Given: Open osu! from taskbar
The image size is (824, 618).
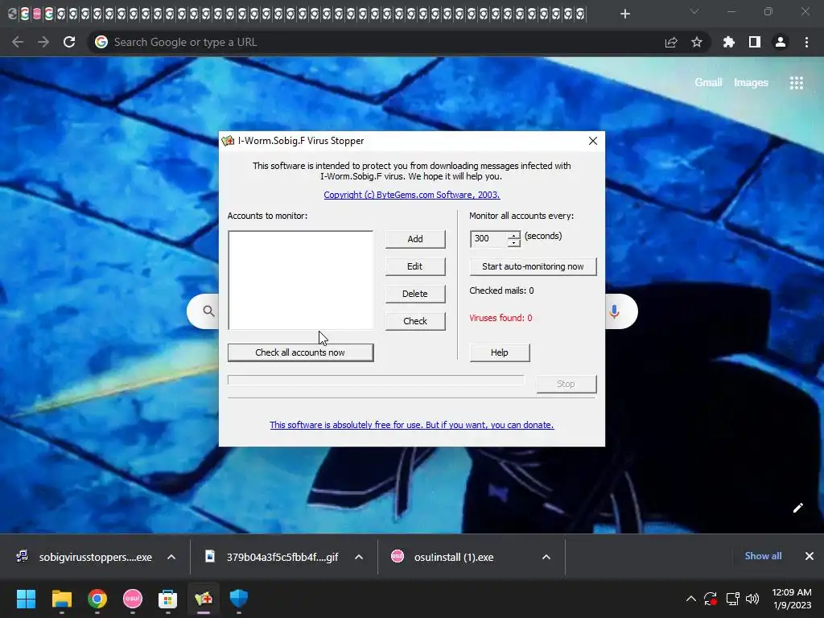Looking at the screenshot, I should point(133,599).
